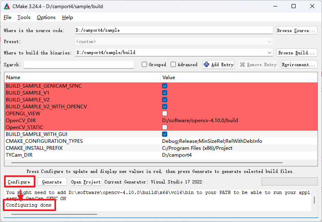Enable the Advanced checkbox
The height and width of the screenshot is (222, 322).
tap(173, 65)
